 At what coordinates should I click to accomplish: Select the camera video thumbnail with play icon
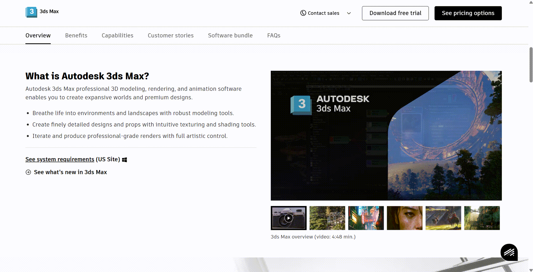coord(289,218)
